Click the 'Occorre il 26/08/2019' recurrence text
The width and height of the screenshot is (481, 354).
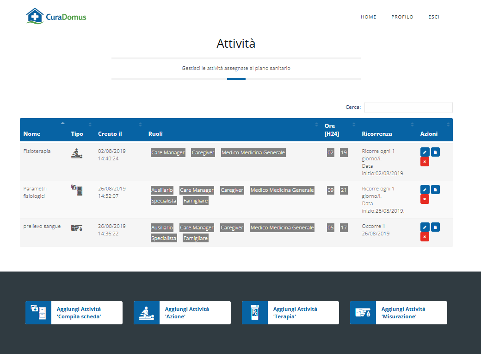pos(376,230)
